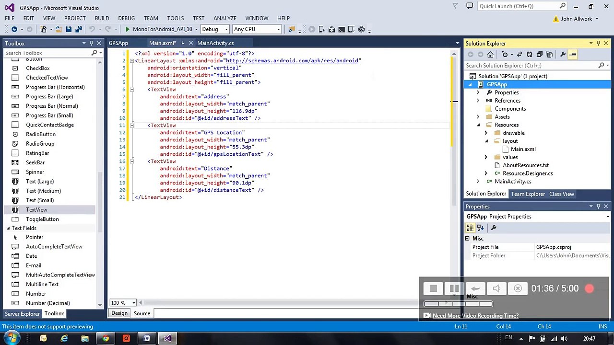Open TOOLS menu

coord(175,18)
